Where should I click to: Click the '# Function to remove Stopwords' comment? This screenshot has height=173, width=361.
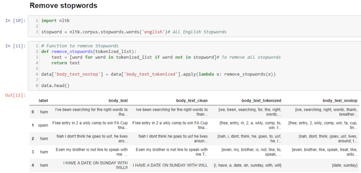pyautogui.click(x=80, y=46)
